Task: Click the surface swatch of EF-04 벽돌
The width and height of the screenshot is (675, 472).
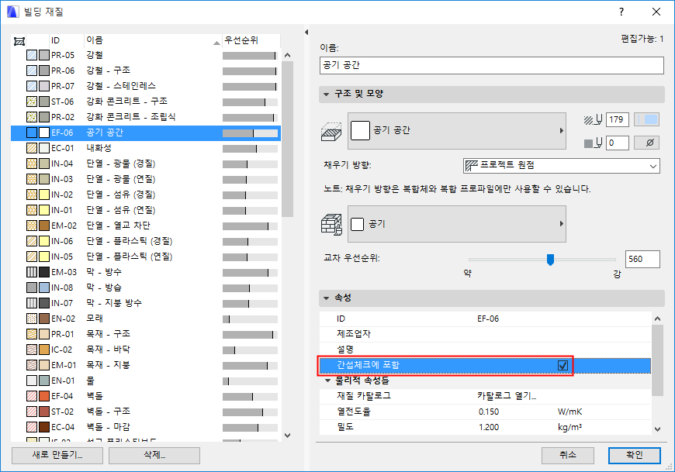Action: (44, 396)
